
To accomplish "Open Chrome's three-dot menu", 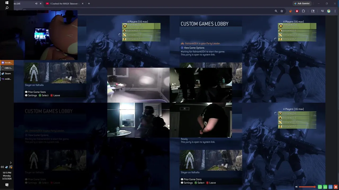I will (x=335, y=11).
